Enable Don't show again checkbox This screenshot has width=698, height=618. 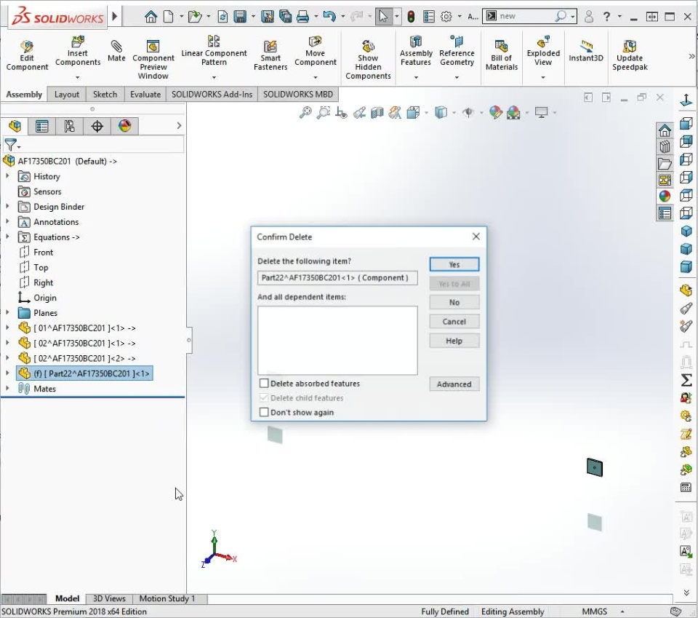click(264, 412)
